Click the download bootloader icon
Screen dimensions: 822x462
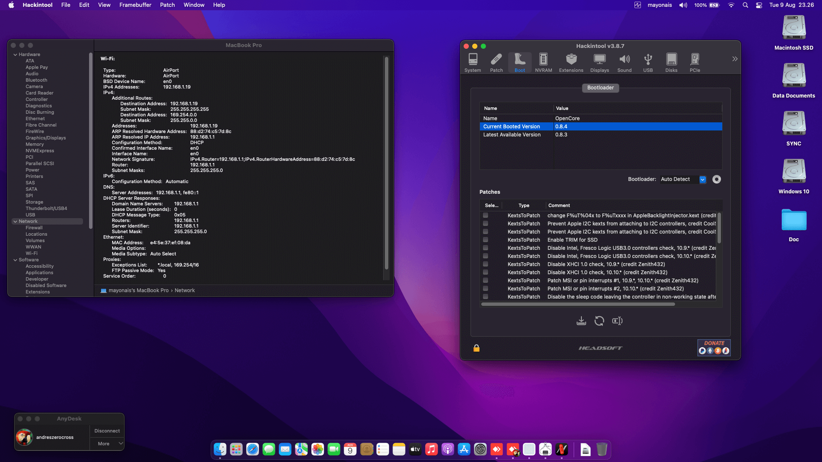[x=581, y=321]
